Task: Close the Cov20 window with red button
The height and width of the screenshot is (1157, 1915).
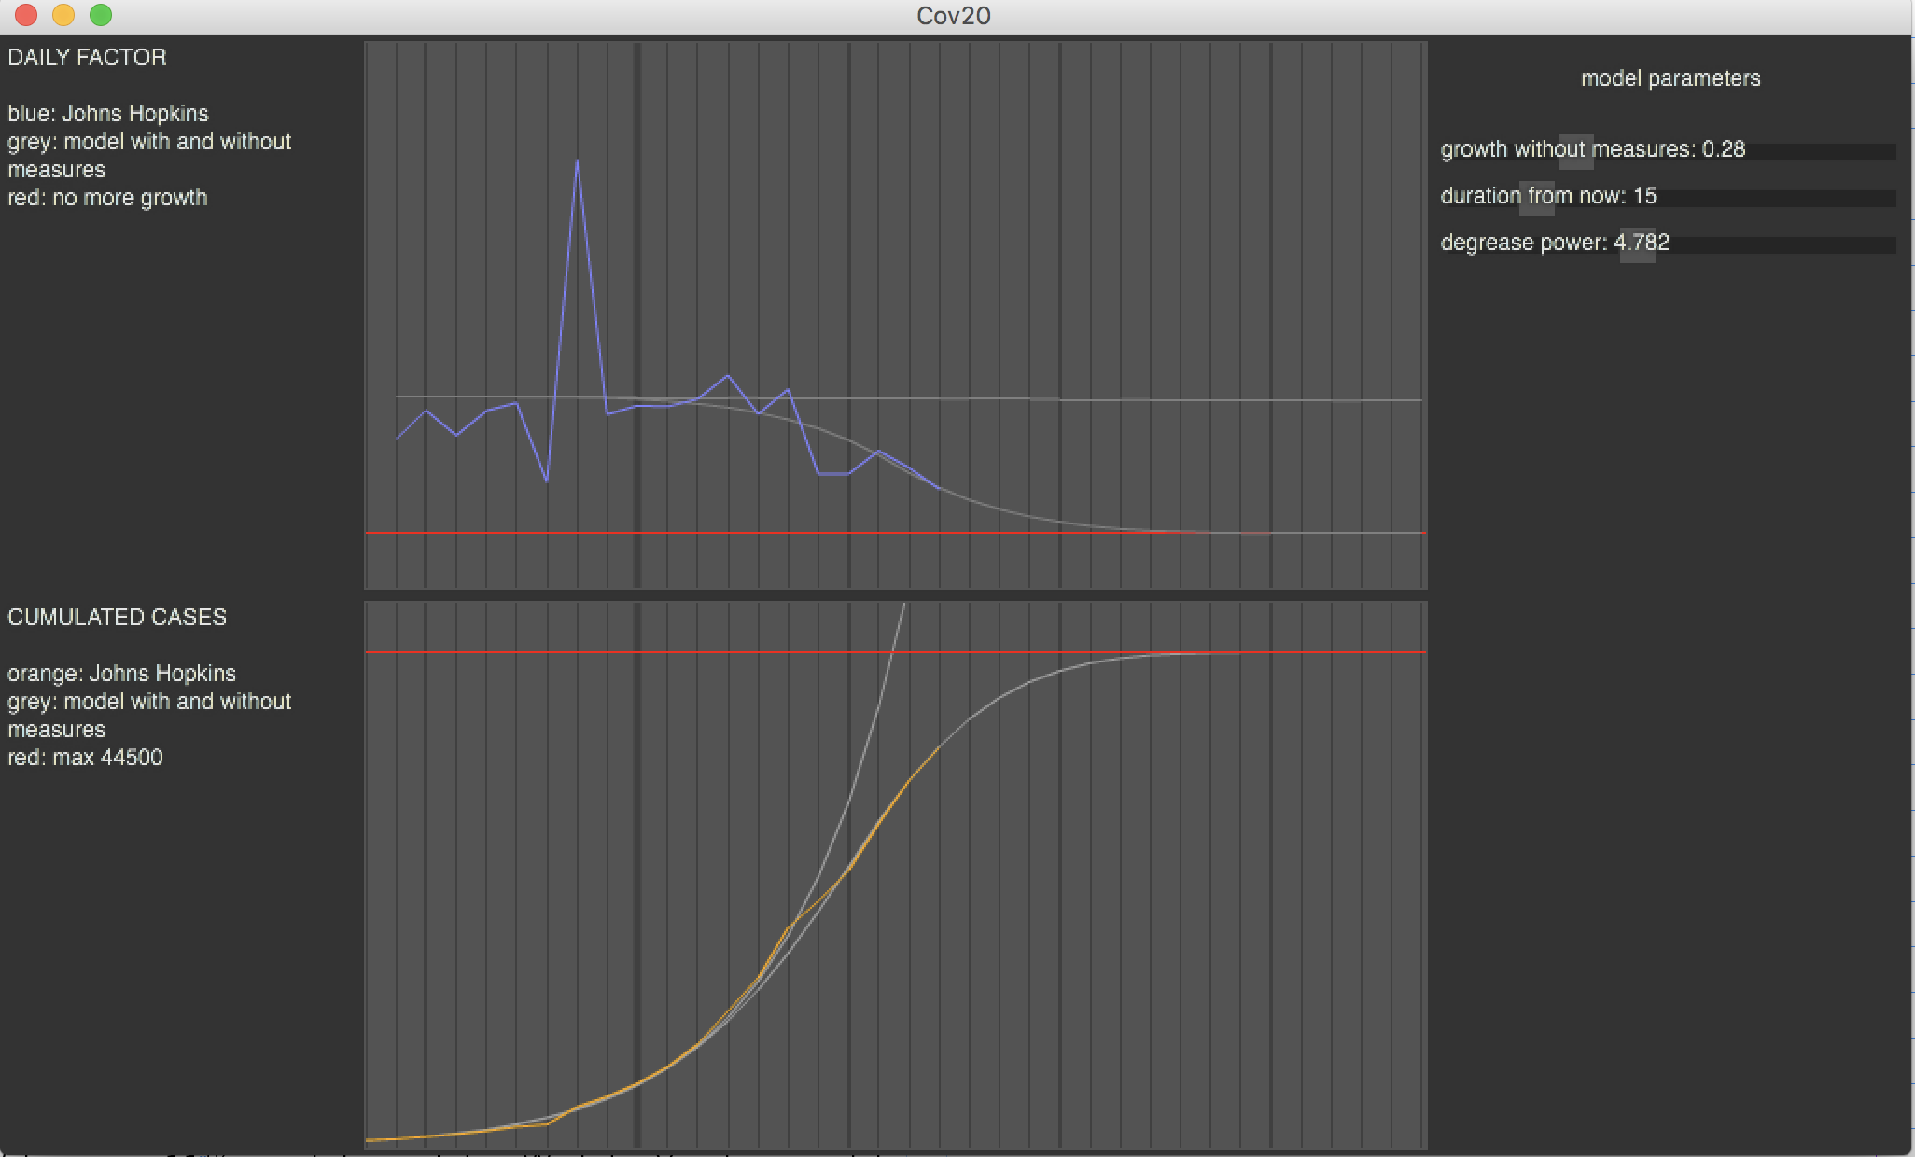Action: (26, 15)
